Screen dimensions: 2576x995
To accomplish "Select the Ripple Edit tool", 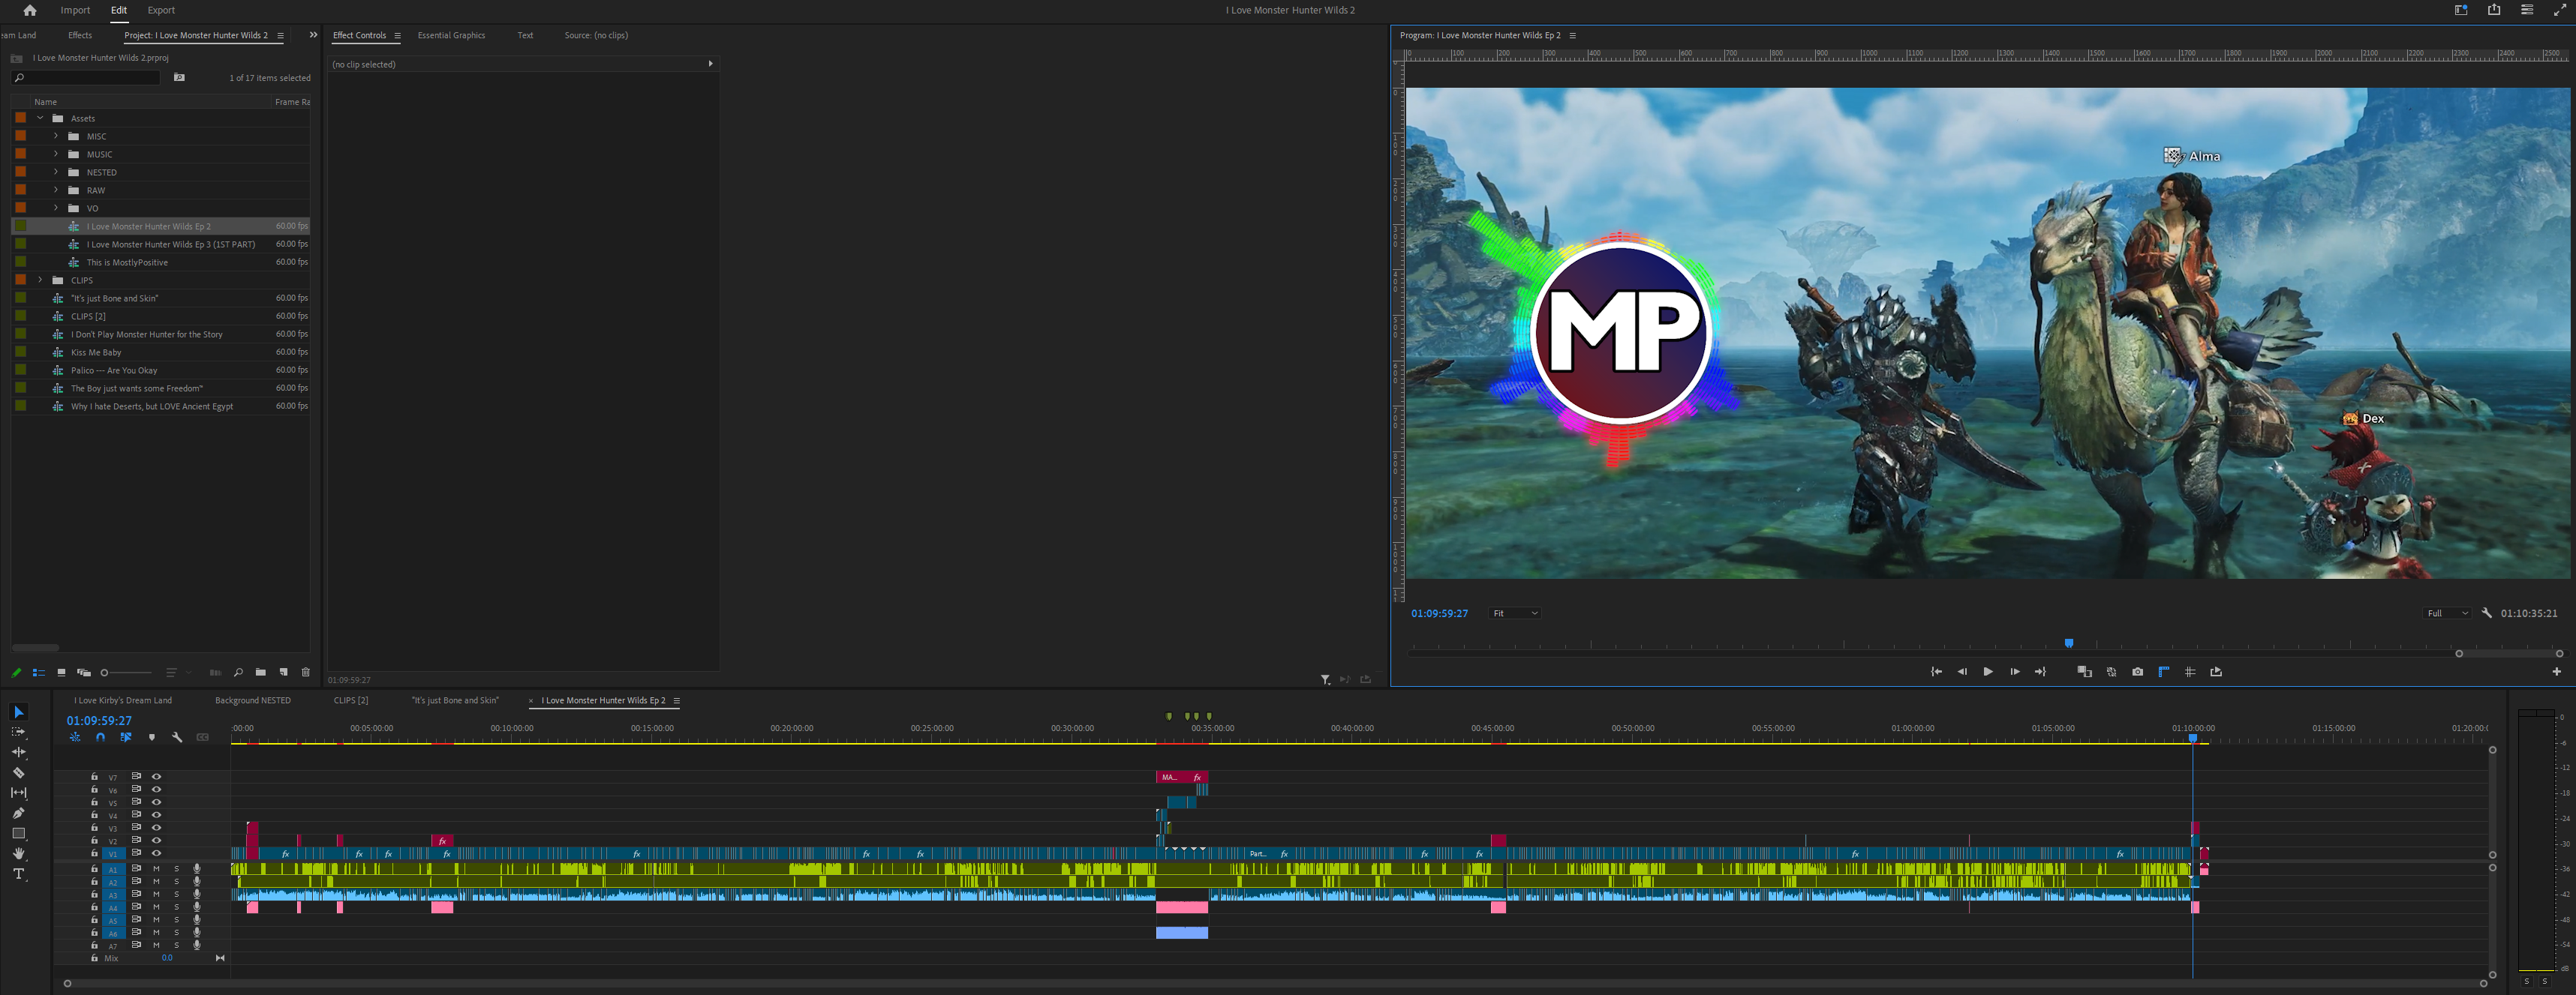I will [18, 752].
